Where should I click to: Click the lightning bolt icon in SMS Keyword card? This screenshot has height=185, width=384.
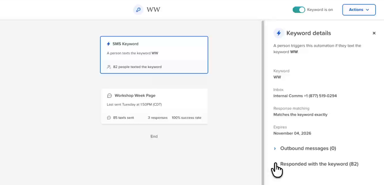pyautogui.click(x=109, y=44)
